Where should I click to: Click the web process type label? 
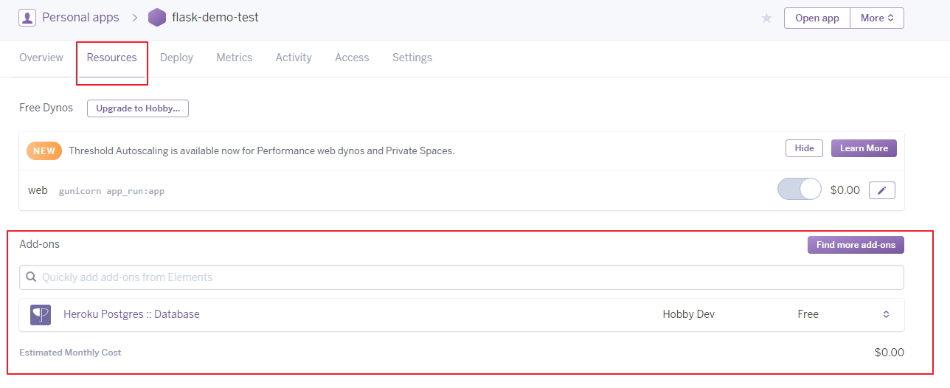click(x=38, y=190)
